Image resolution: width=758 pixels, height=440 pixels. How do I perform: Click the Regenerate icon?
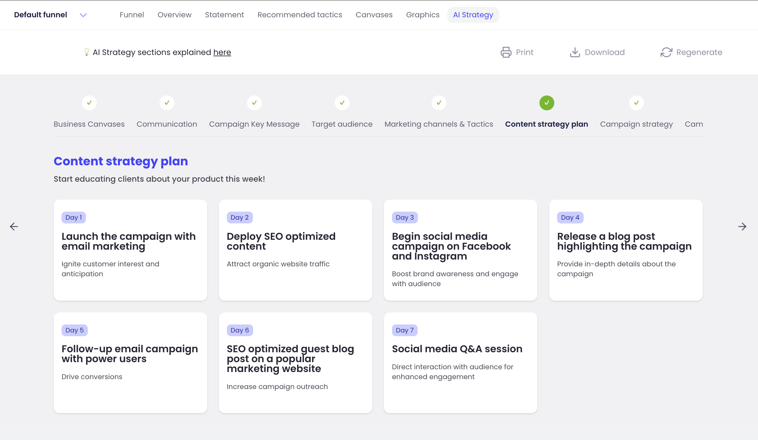[x=666, y=52]
